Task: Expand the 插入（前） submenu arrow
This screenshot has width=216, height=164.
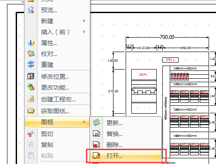Action: tap(84, 32)
